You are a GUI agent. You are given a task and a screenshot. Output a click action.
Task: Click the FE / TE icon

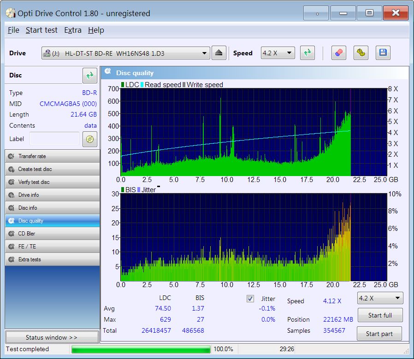click(x=11, y=247)
